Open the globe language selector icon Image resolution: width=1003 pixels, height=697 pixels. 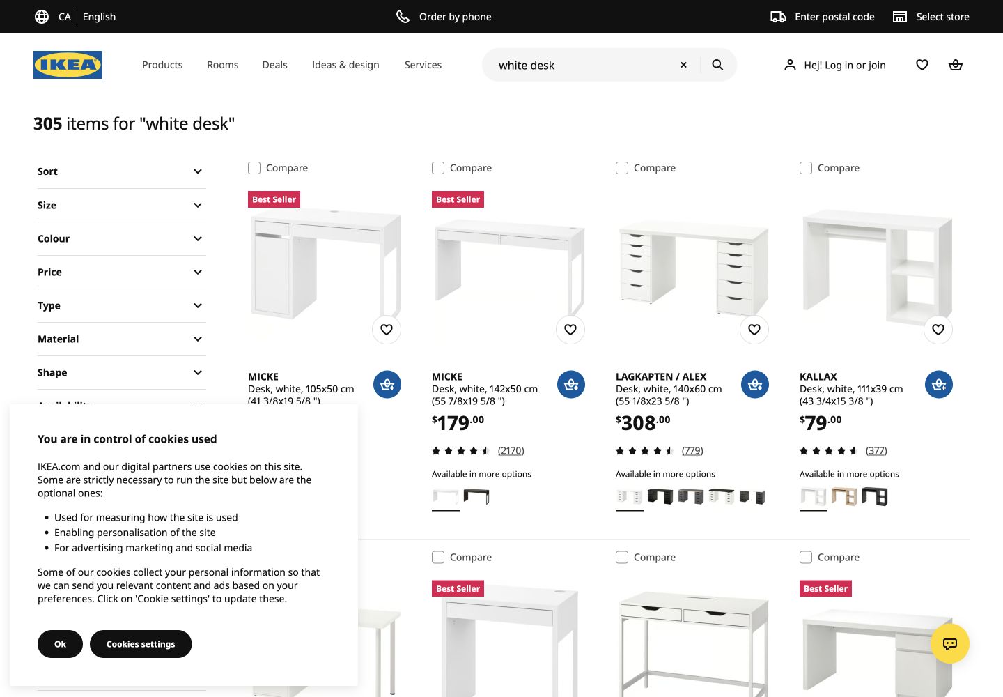pos(42,17)
